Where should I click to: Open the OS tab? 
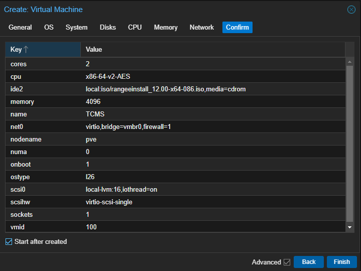[49, 28]
